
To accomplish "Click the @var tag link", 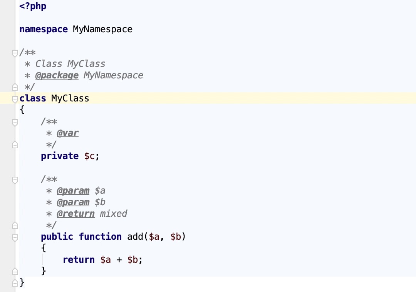I will coord(68,133).
